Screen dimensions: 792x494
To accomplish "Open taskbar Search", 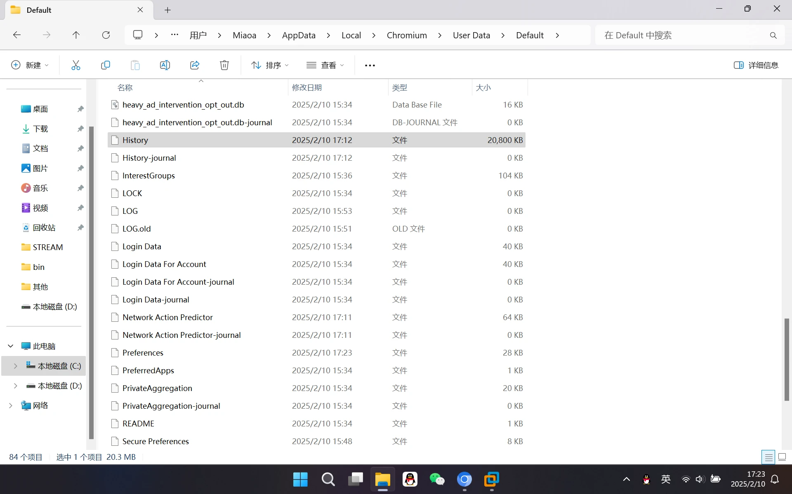I will tap(328, 479).
